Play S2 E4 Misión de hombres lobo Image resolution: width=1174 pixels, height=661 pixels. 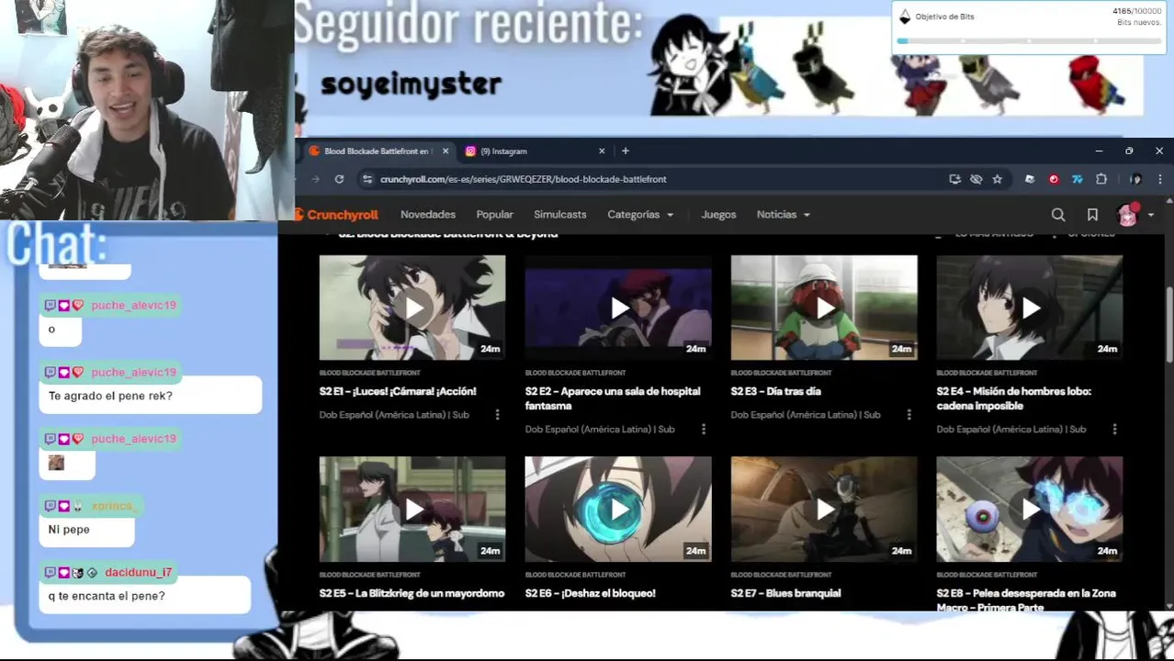click(1030, 308)
